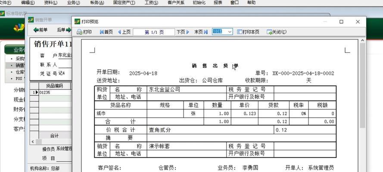Click left scroll arrow in 销售开单 grid
Screen dimensions: 383x172
tap(33, 142)
